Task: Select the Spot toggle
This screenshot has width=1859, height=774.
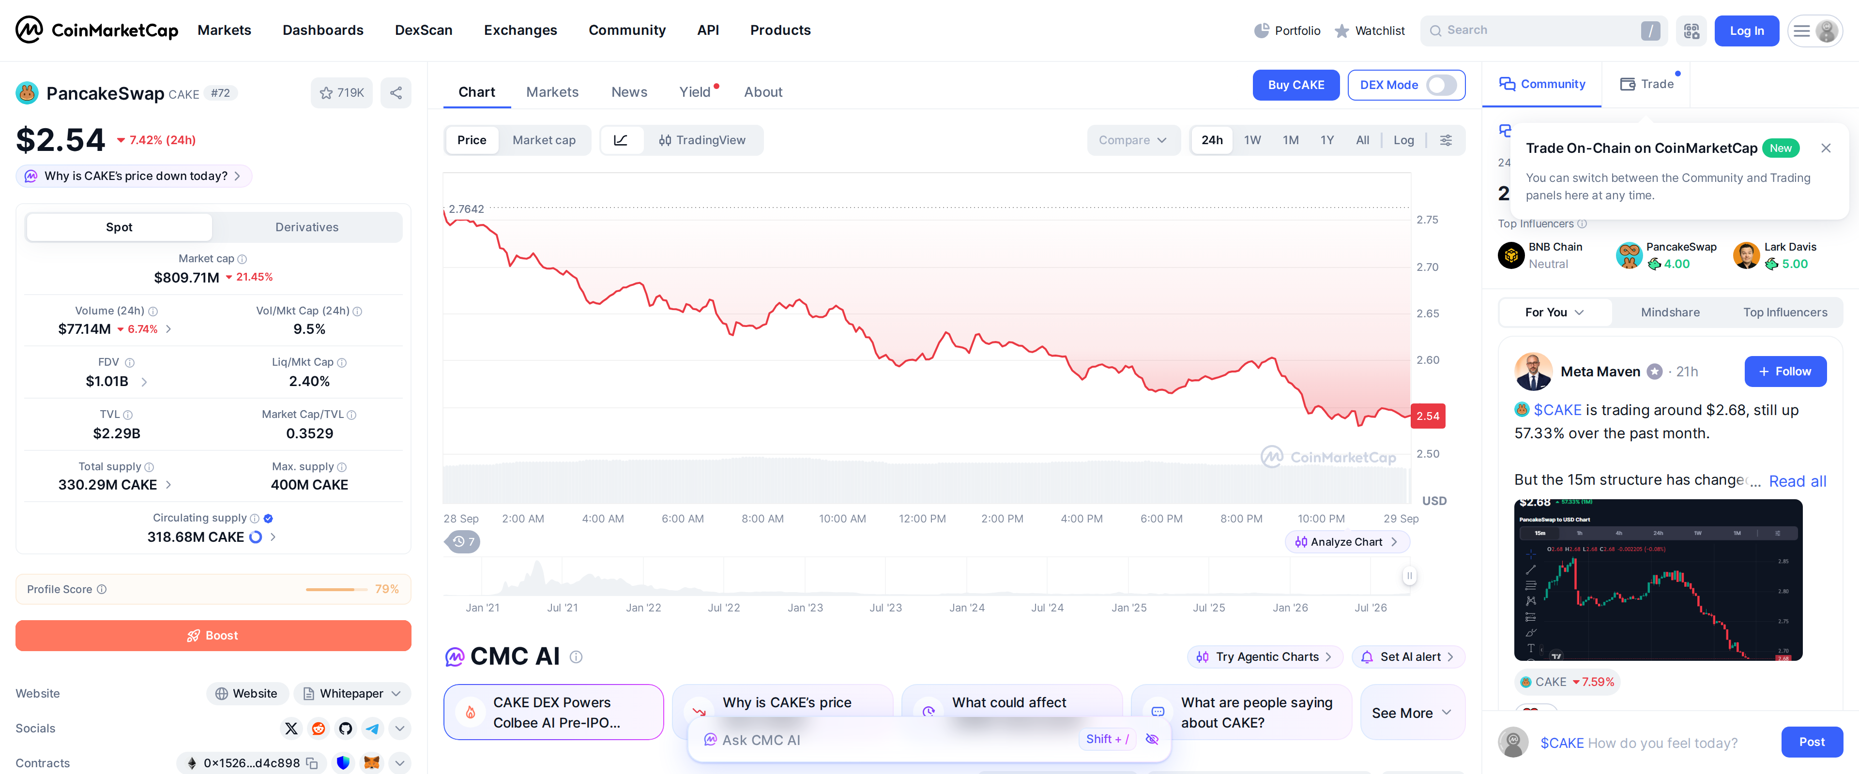Action: (119, 227)
